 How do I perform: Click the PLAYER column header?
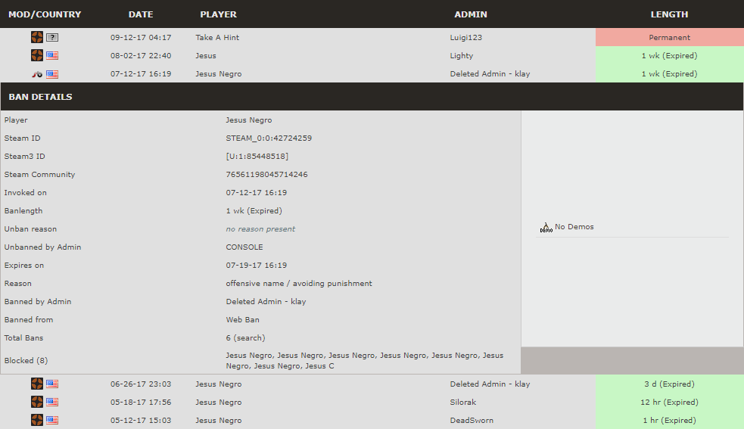tap(218, 14)
